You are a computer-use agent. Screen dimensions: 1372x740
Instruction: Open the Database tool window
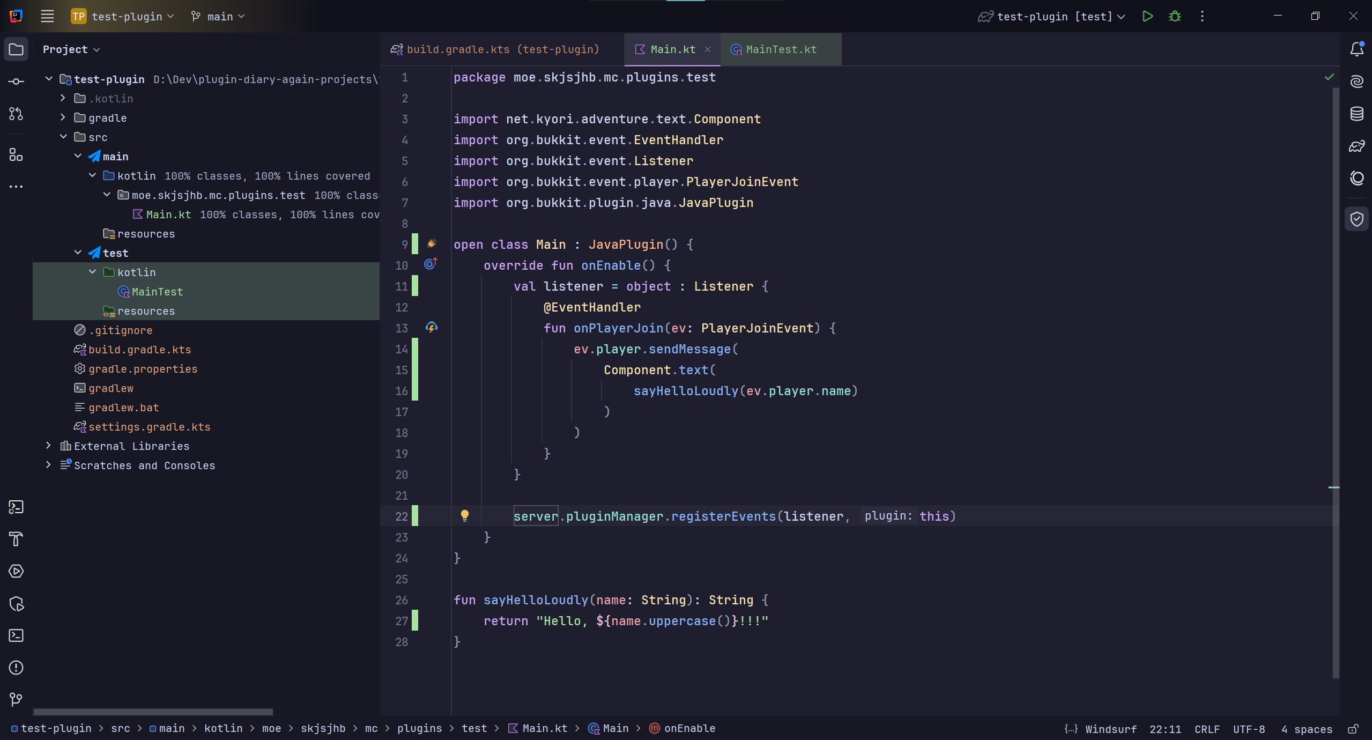tap(1356, 114)
